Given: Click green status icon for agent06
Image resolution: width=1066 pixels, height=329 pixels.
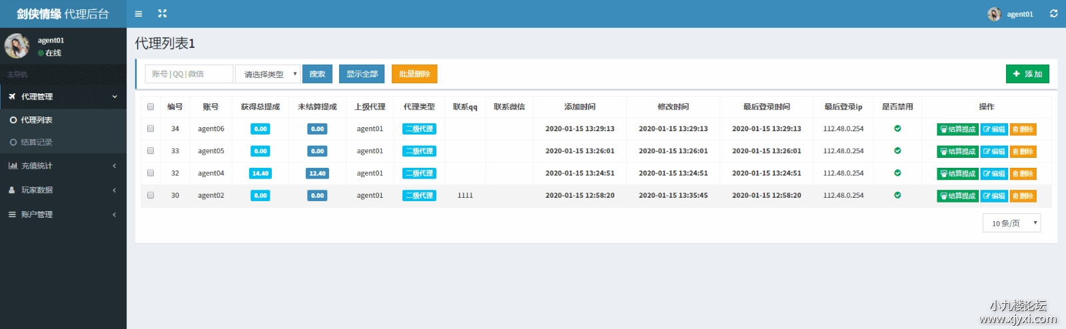Looking at the screenshot, I should [897, 129].
